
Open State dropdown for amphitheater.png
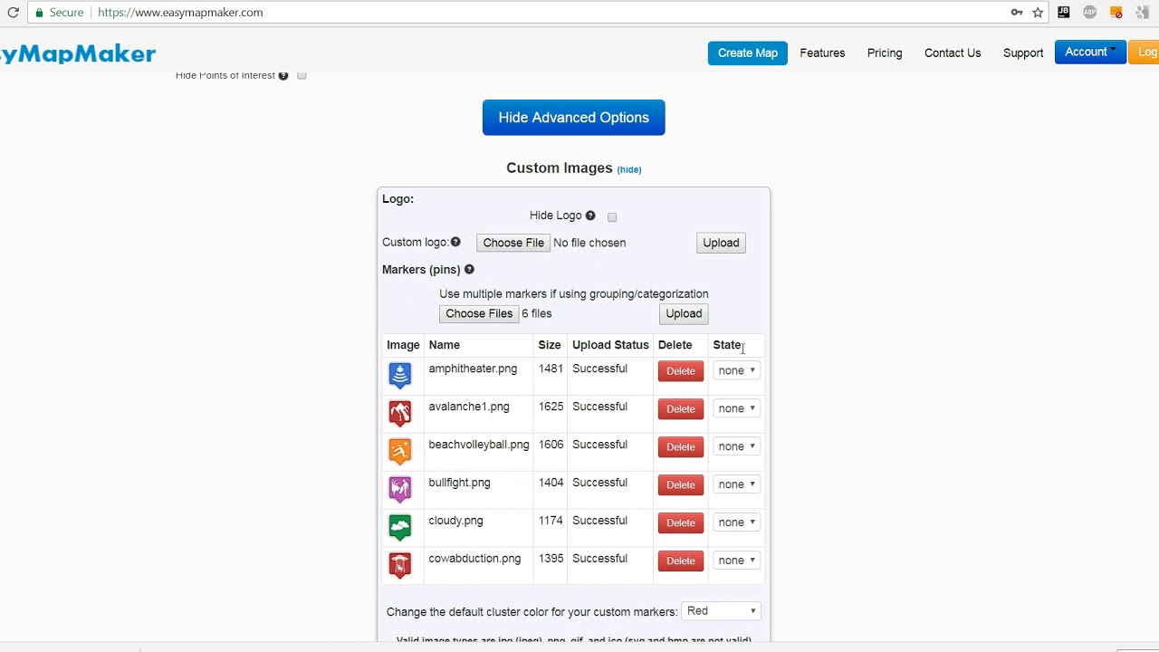[x=736, y=370]
